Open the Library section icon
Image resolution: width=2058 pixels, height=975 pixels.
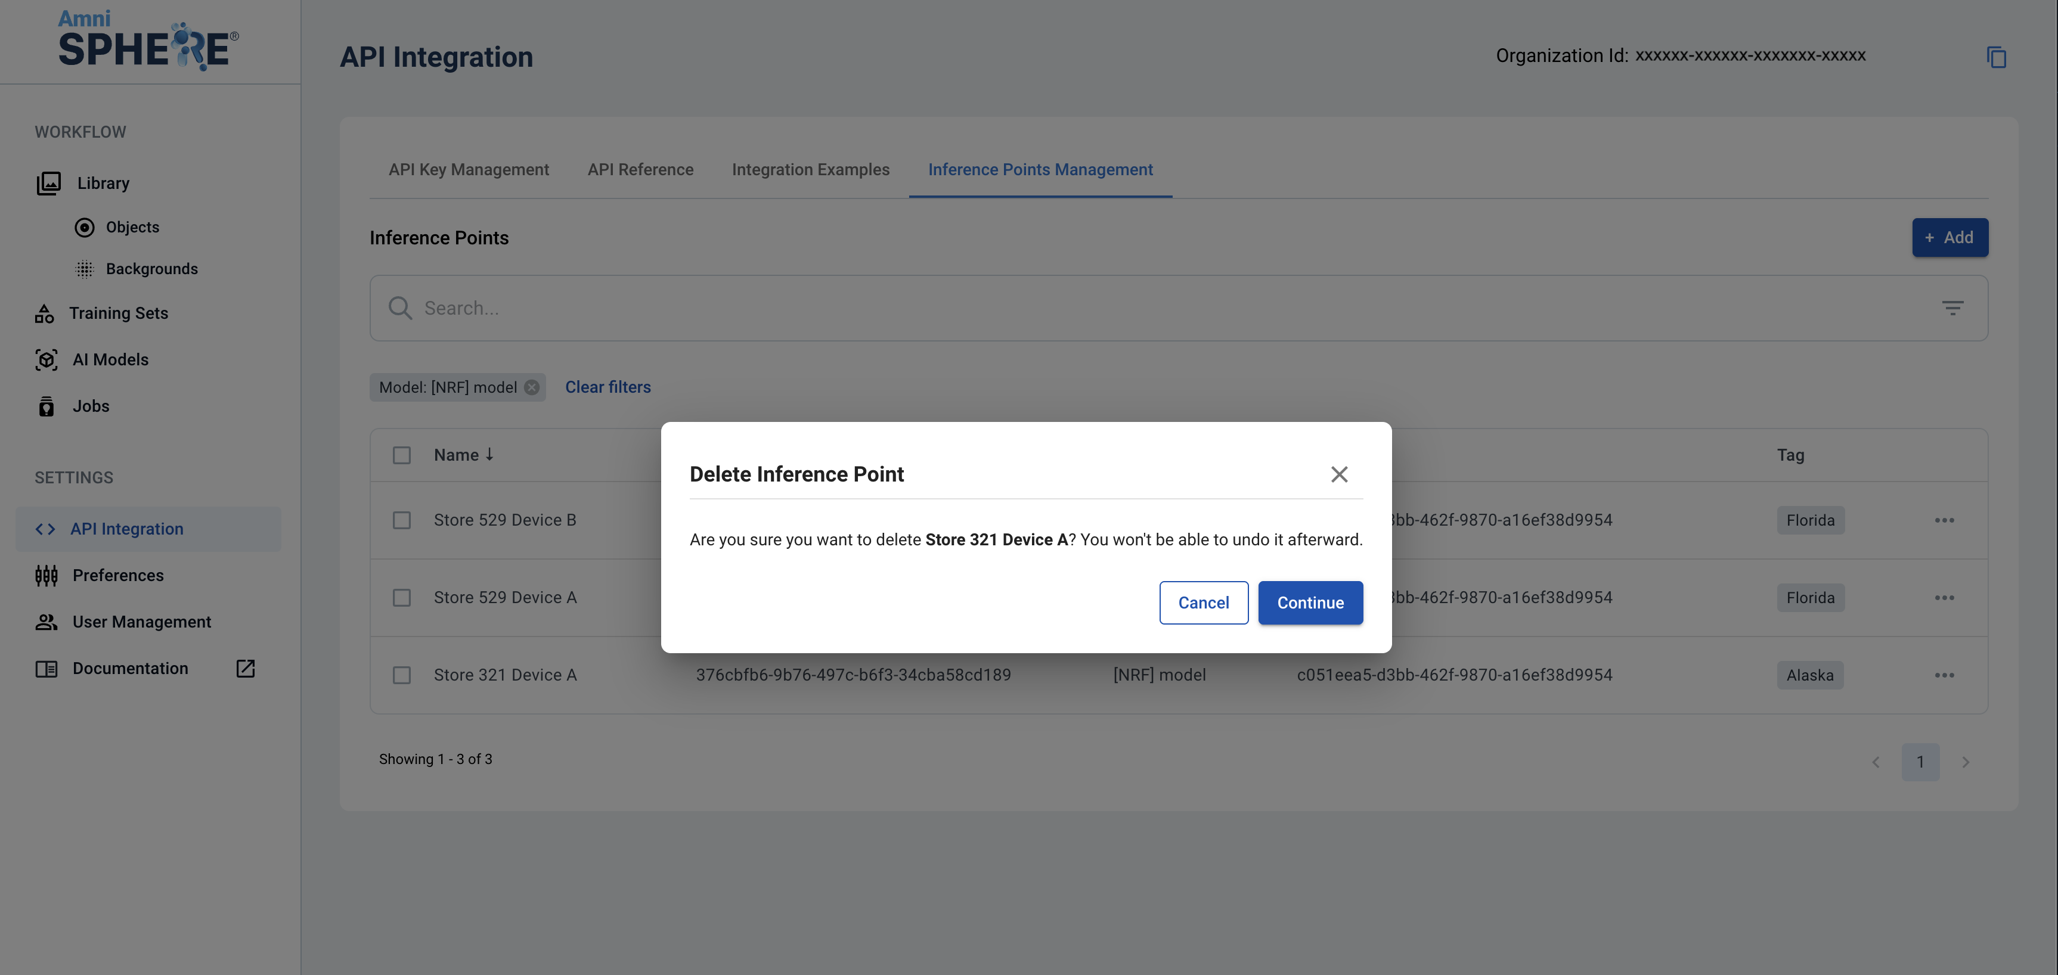49,183
